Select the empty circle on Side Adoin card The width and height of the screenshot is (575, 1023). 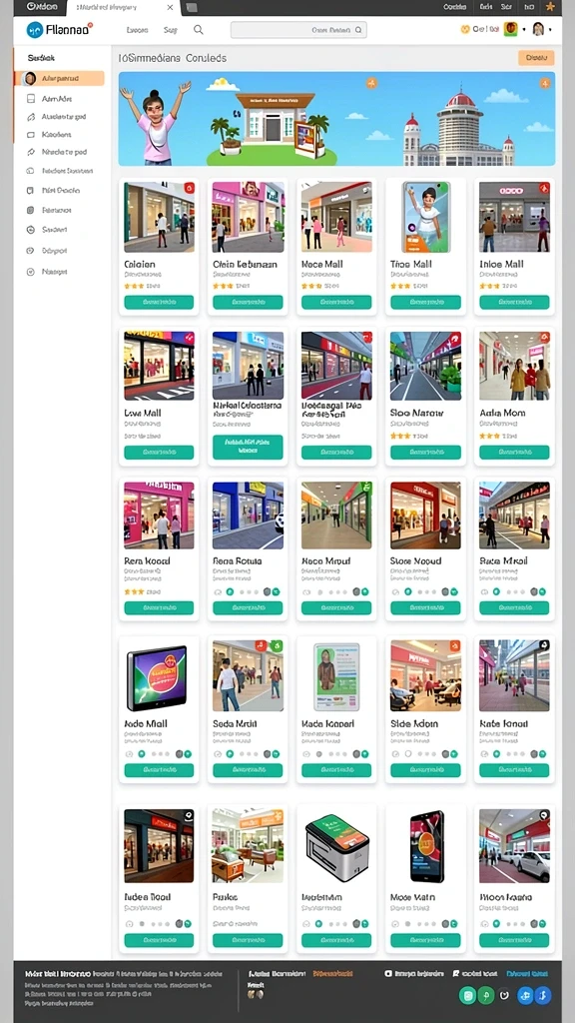point(408,753)
